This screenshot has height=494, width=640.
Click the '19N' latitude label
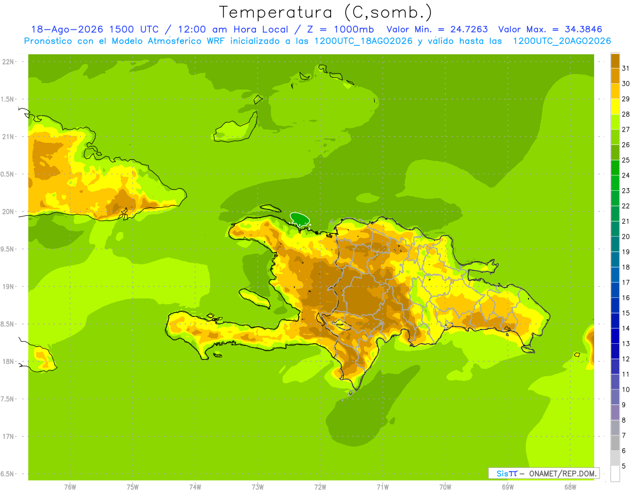pos(9,287)
